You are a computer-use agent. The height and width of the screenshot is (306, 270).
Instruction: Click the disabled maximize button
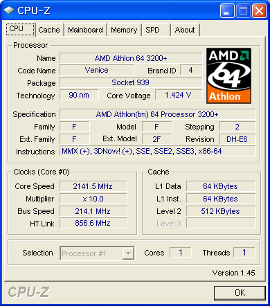(x=243, y=11)
